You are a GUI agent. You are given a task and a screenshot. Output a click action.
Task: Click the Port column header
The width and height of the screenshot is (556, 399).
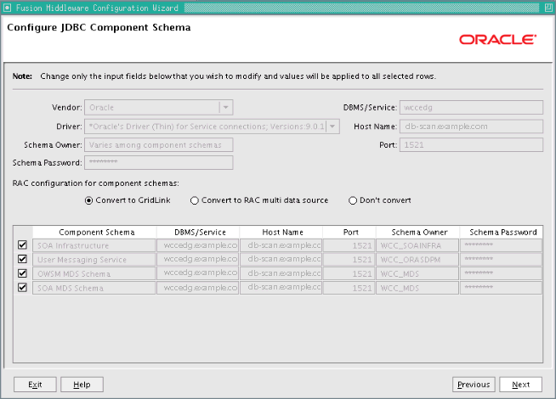[x=349, y=233]
